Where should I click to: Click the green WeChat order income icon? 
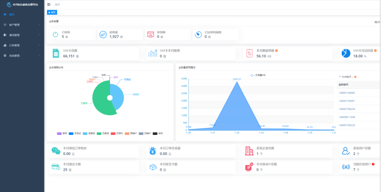[56, 151]
